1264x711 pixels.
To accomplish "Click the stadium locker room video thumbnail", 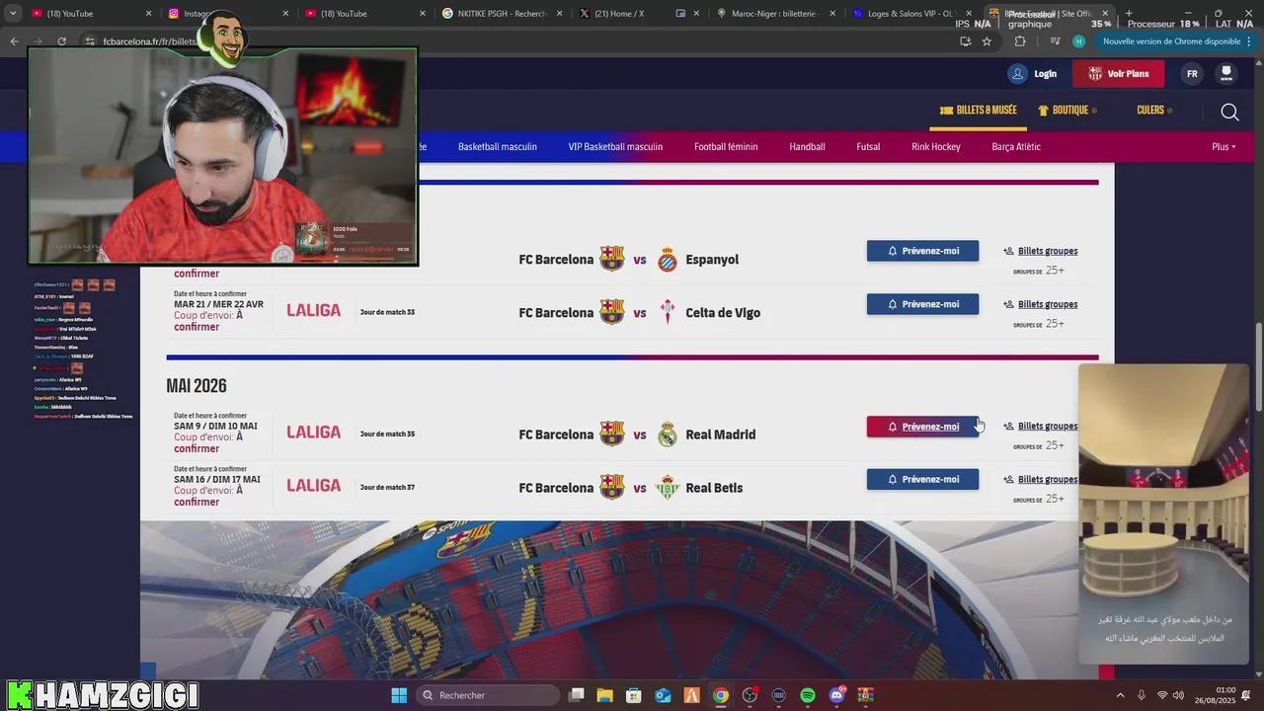I will click(x=1163, y=513).
